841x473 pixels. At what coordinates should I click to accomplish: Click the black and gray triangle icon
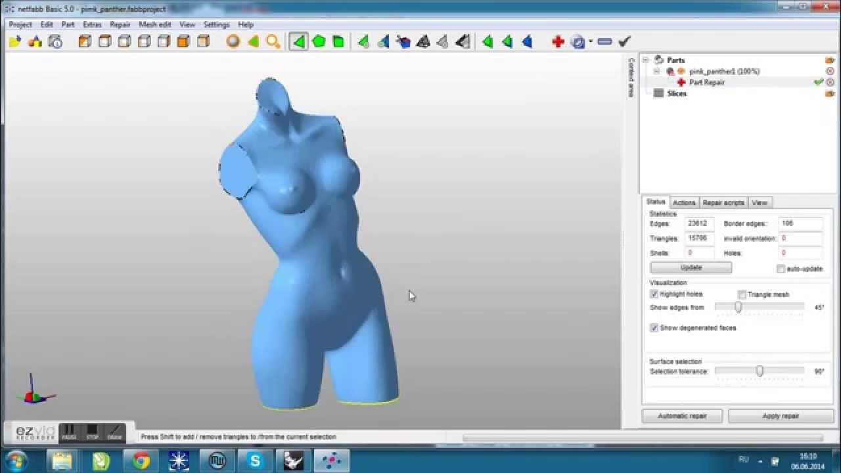coord(463,42)
